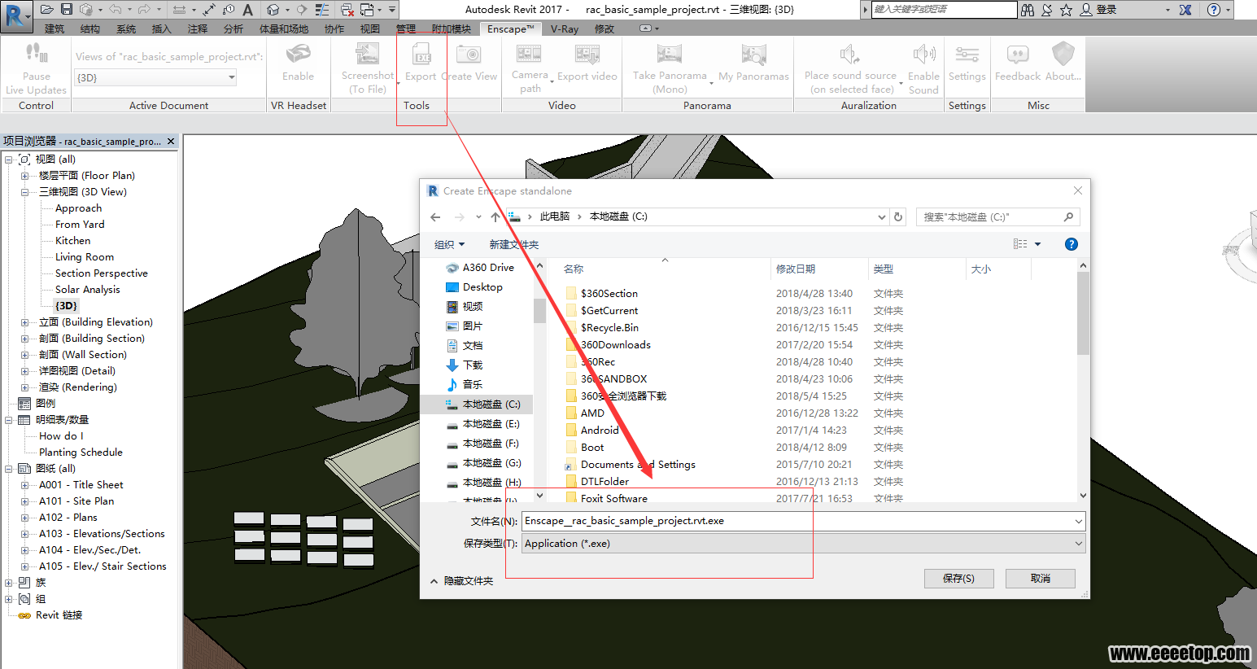Click the Enable VR Headset icon

pos(298,54)
